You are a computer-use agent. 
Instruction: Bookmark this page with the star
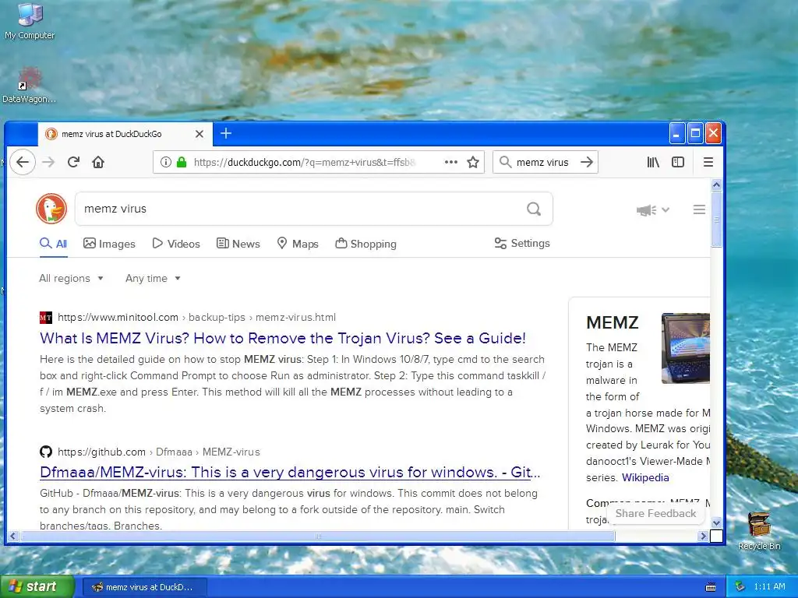[473, 162]
